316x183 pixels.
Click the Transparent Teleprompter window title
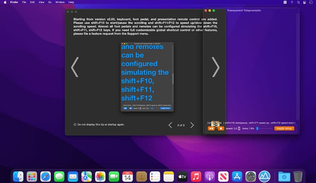(244, 11)
